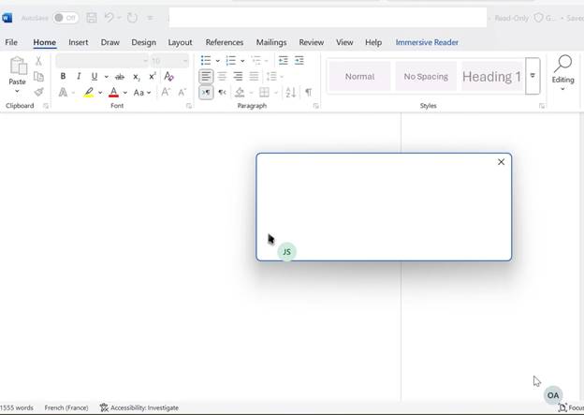Open the Editing dropdown
Image resolution: width=584 pixels, height=415 pixels.
click(562, 73)
